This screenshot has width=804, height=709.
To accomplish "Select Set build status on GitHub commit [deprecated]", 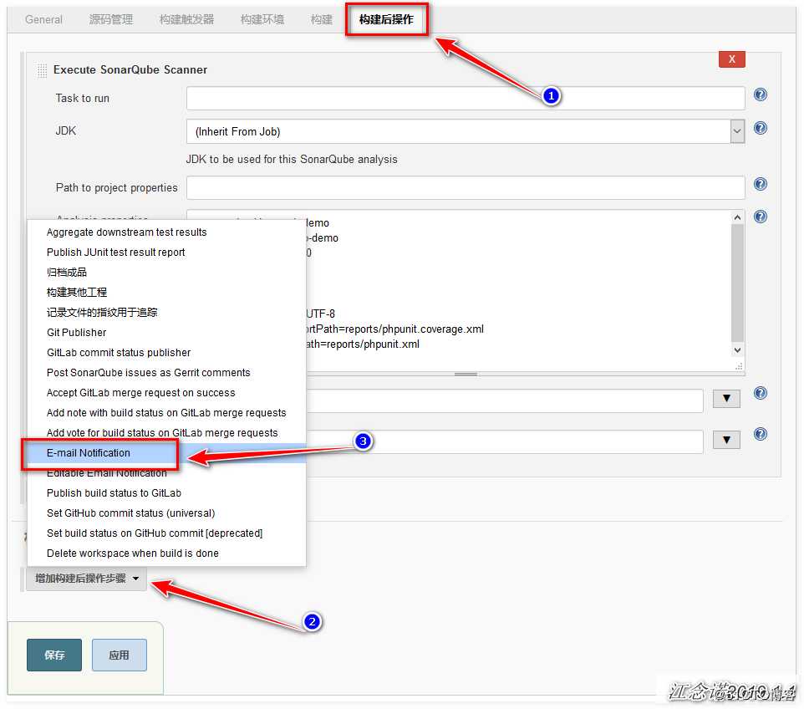I will (x=166, y=533).
